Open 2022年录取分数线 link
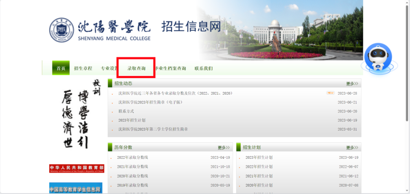 click(132, 158)
